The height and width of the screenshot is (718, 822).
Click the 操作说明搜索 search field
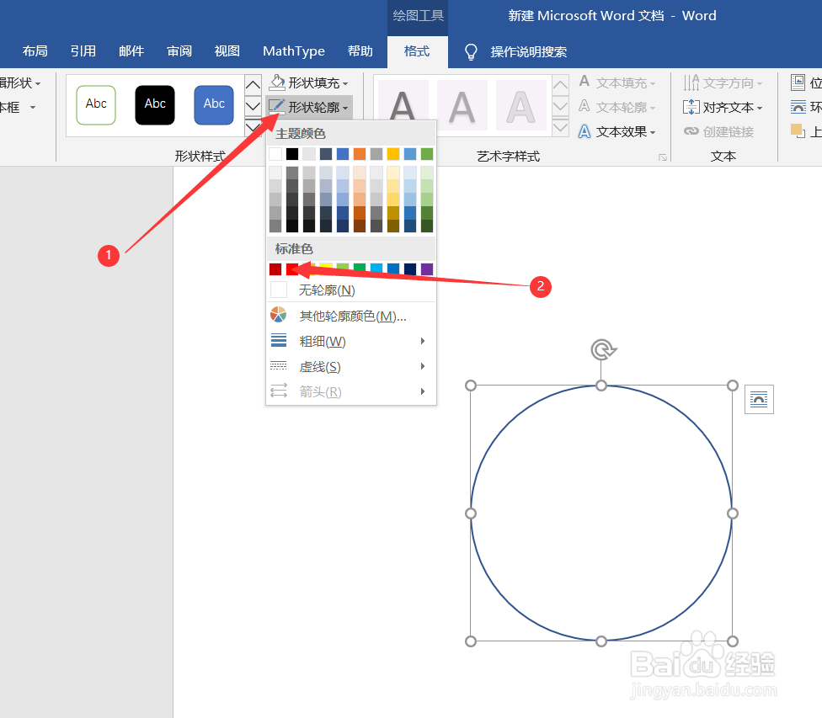click(x=528, y=52)
